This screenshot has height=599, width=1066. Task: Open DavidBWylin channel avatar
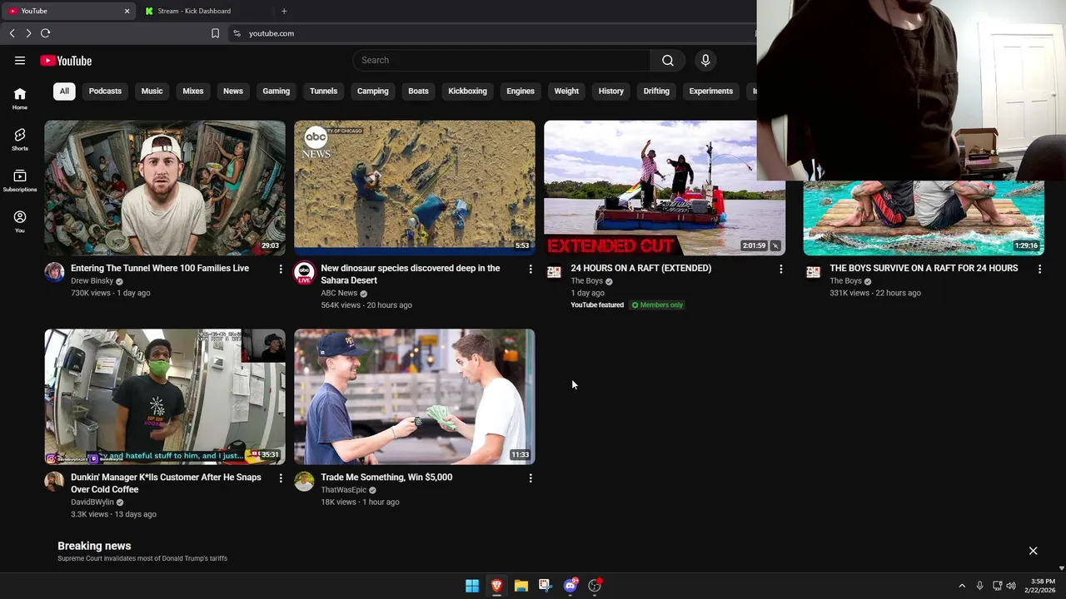[x=54, y=482]
